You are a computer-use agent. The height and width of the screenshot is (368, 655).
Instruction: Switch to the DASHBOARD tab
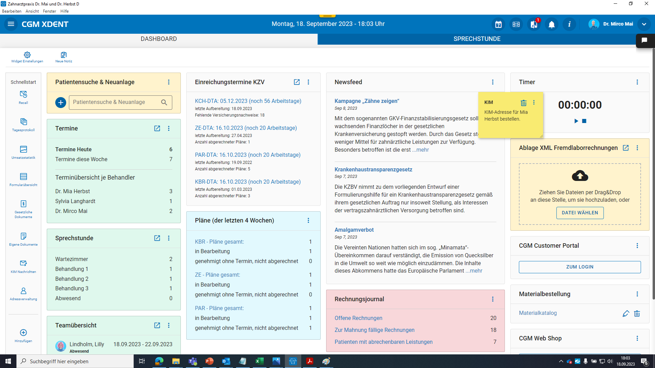(159, 39)
